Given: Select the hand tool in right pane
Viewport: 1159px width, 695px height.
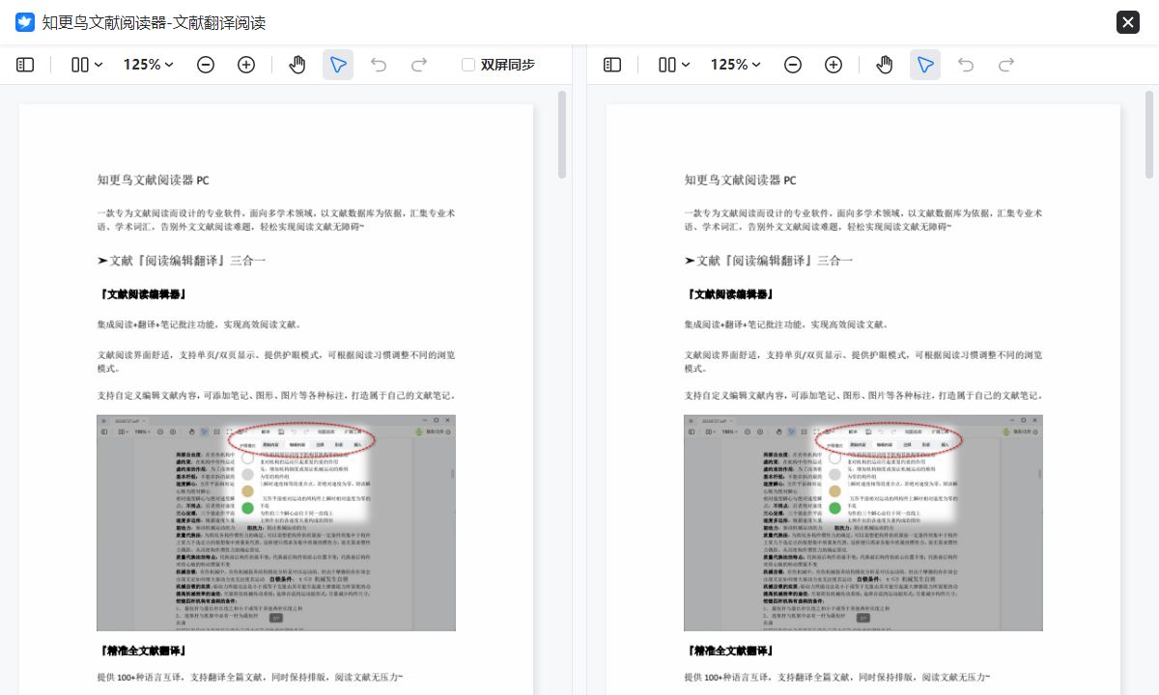Looking at the screenshot, I should [x=885, y=65].
